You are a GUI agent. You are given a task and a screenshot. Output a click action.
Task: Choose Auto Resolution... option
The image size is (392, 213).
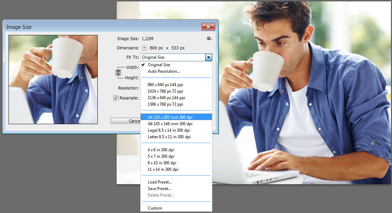(176, 71)
